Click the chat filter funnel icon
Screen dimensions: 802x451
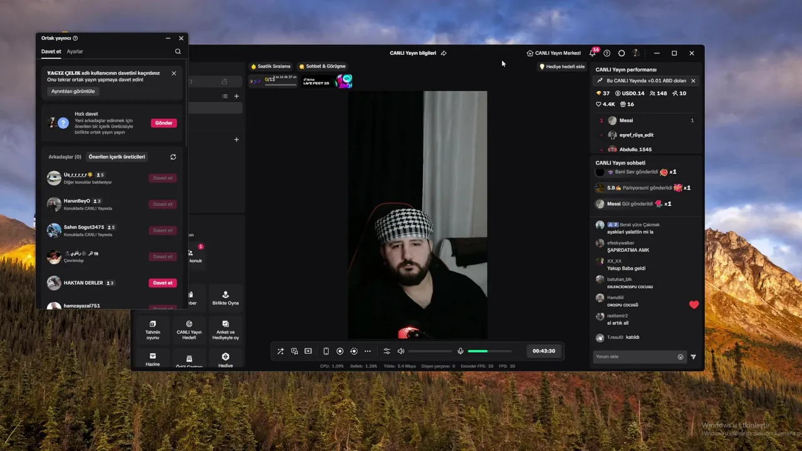[693, 357]
